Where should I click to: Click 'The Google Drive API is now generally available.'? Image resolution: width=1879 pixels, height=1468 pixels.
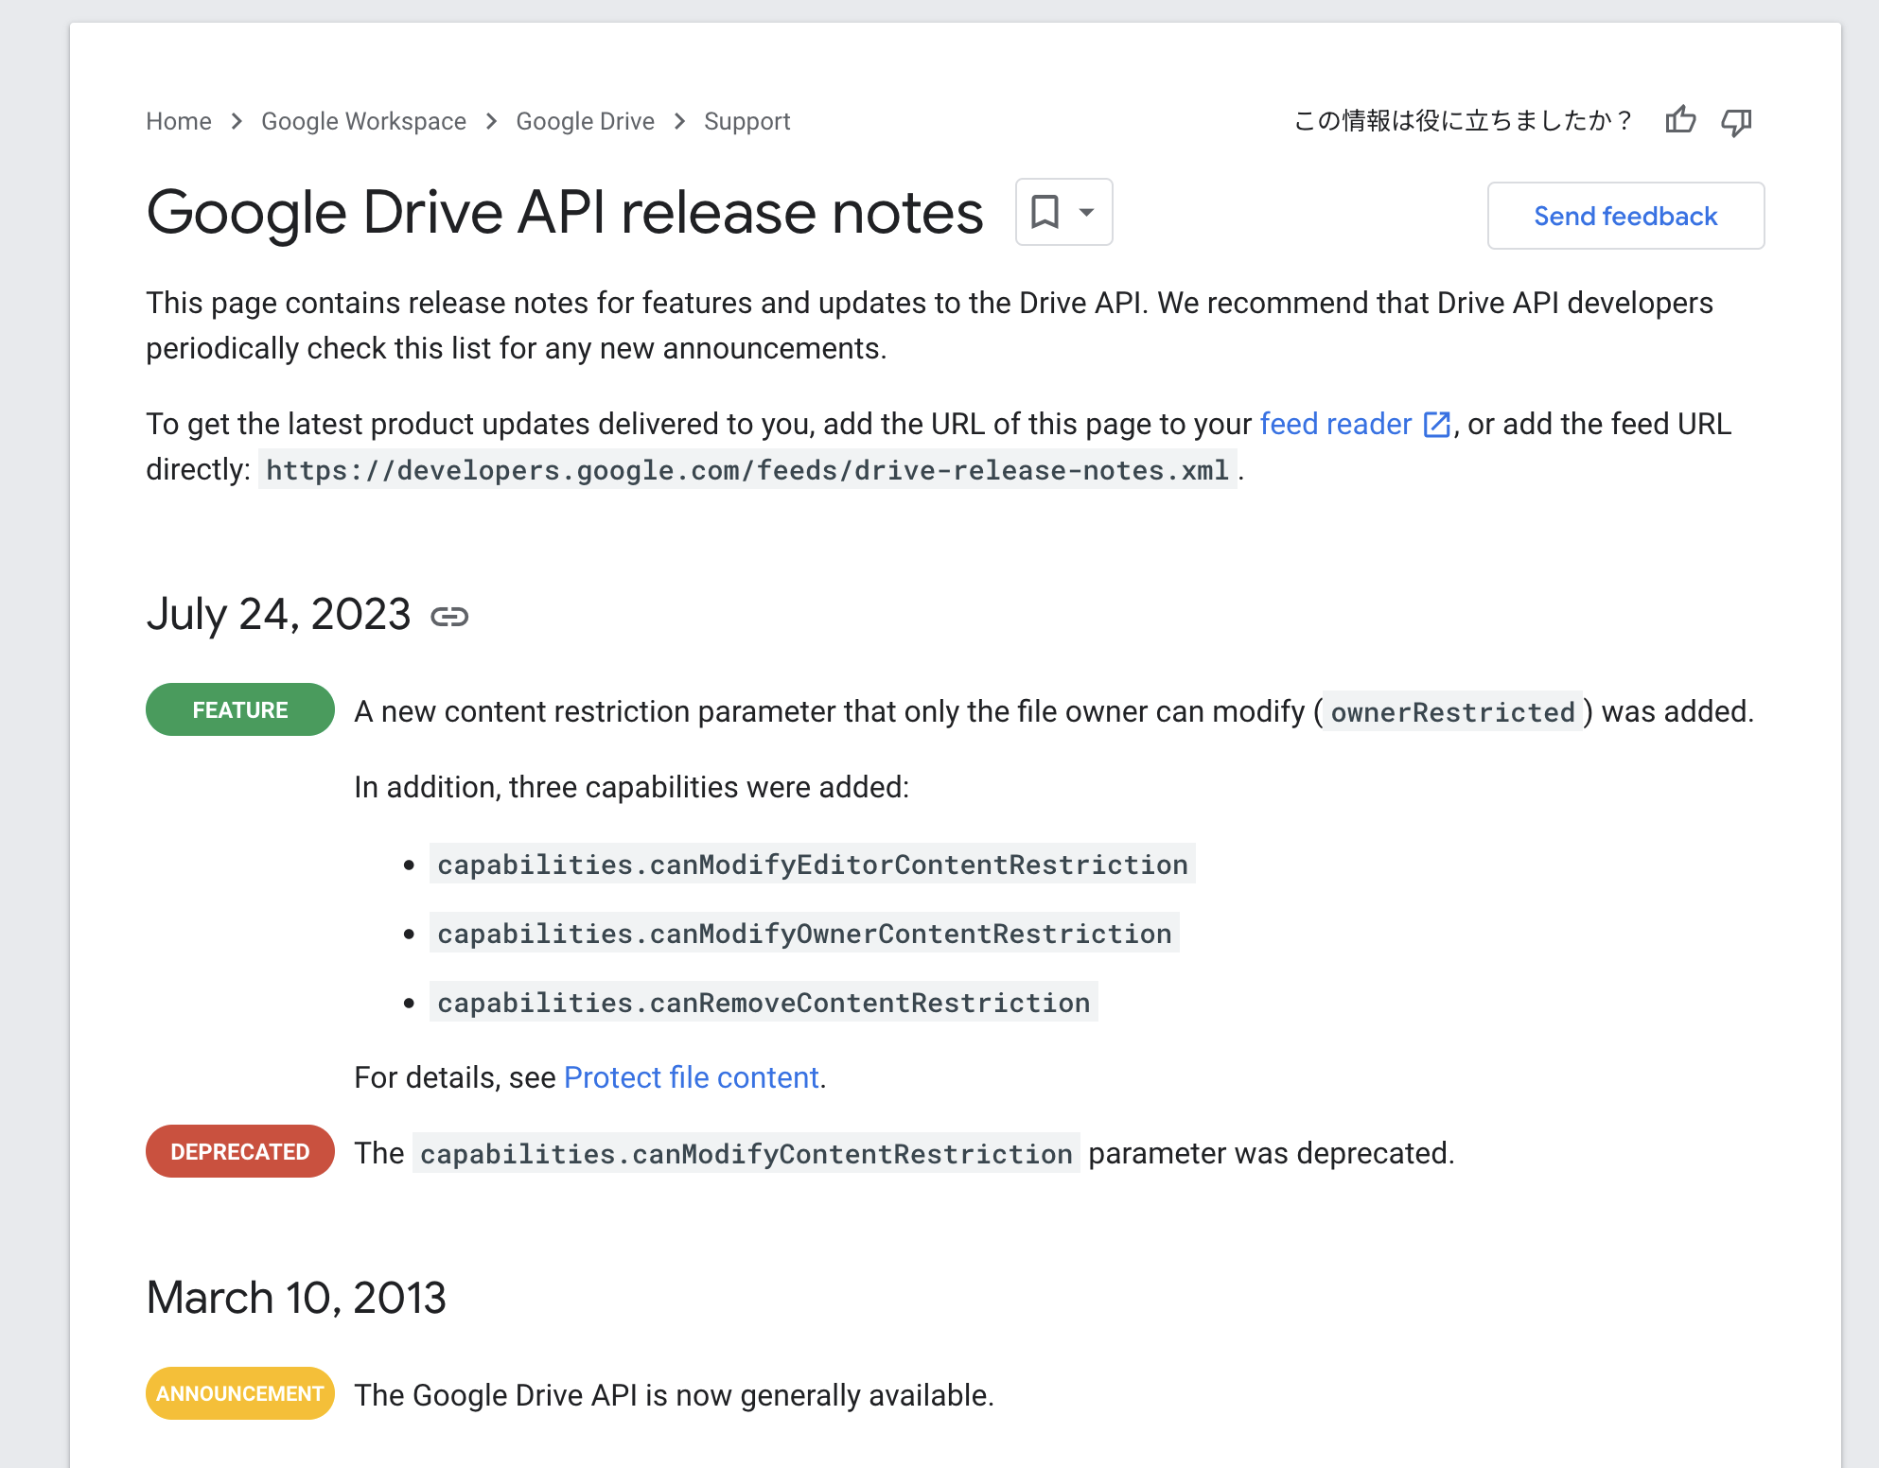[x=674, y=1395]
